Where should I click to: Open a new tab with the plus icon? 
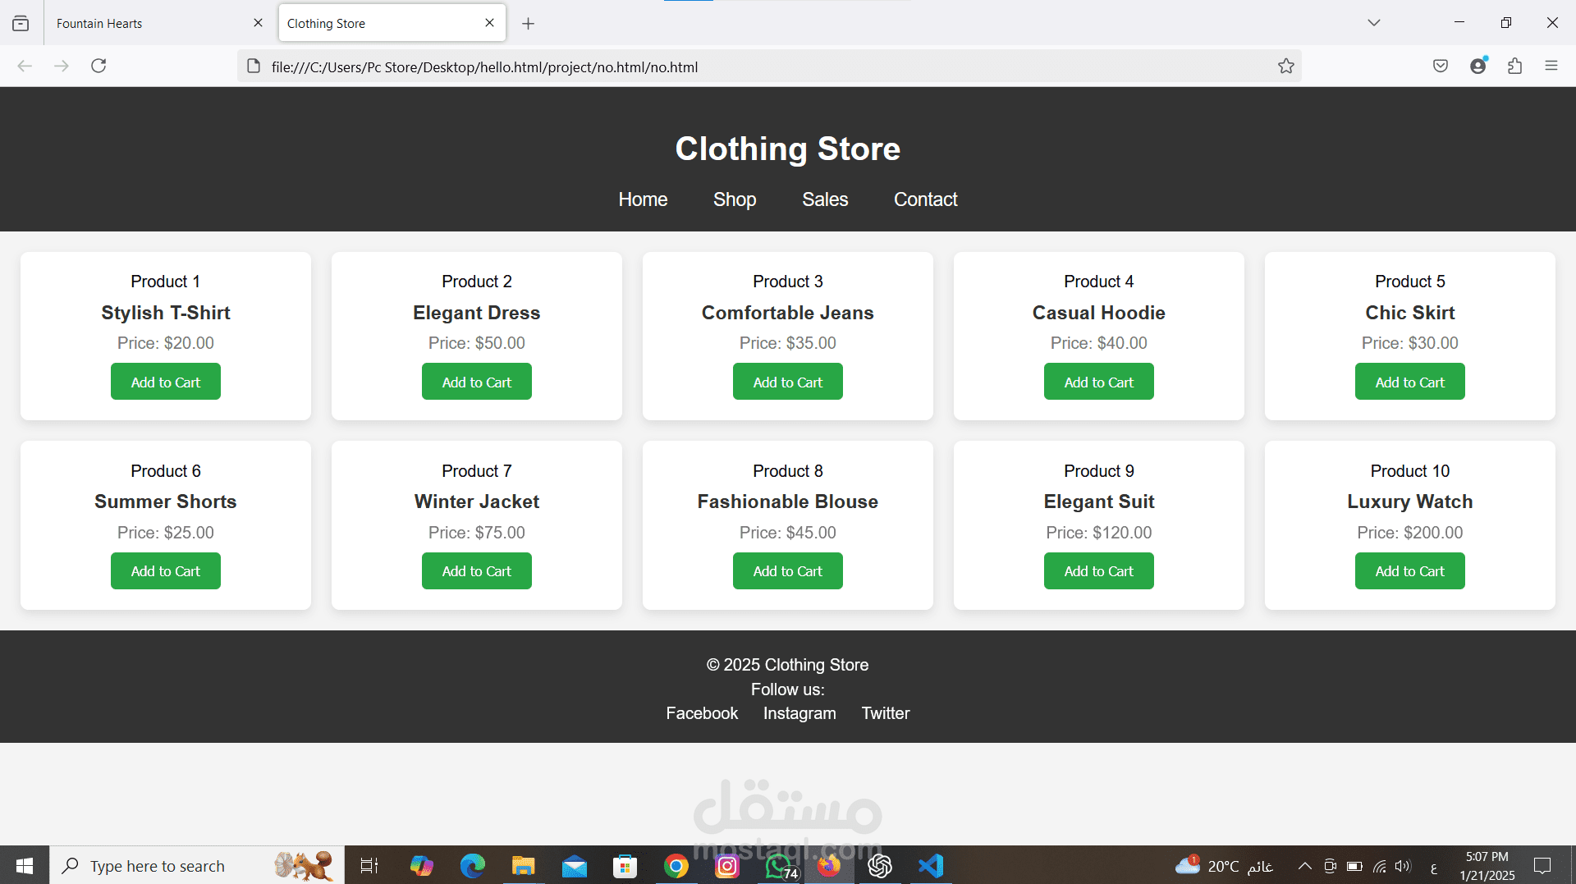[x=529, y=24]
